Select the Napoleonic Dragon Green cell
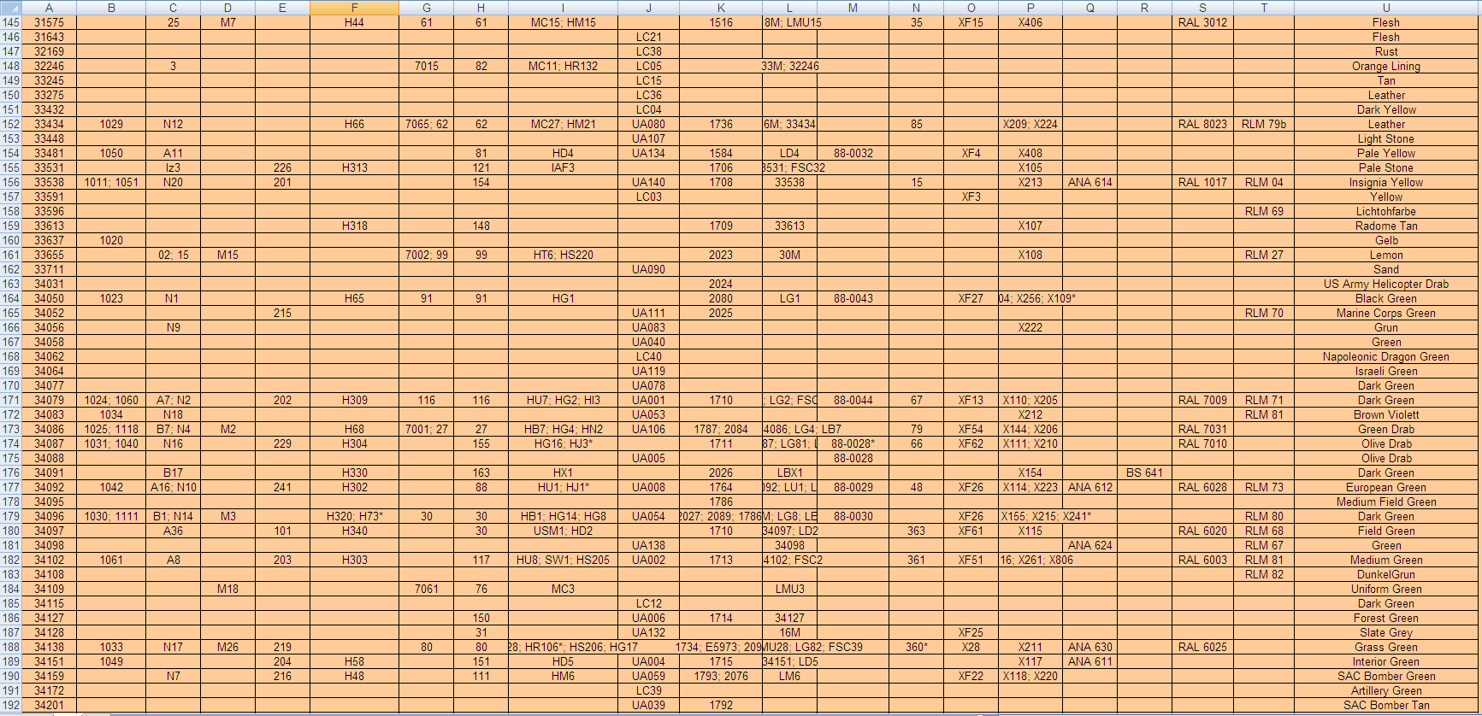The image size is (1482, 716). tap(1385, 356)
